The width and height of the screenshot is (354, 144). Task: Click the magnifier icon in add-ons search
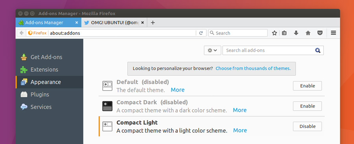click(318, 50)
